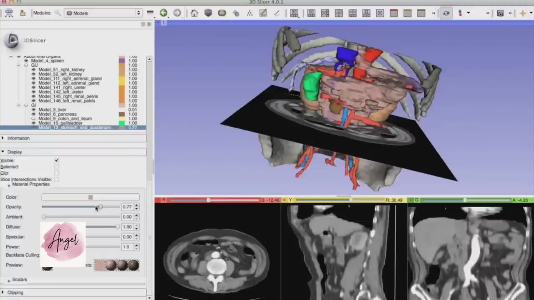The width and height of the screenshot is (534, 300).
Task: Toggle GU group visibility eye
Action: coord(26,65)
